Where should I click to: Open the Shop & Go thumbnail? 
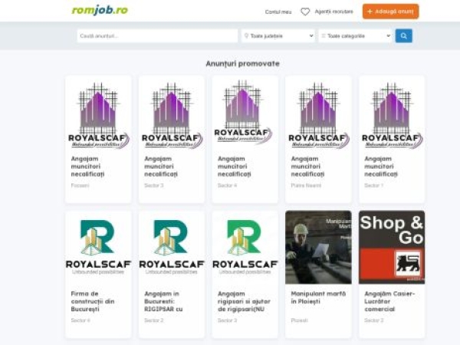(x=392, y=248)
